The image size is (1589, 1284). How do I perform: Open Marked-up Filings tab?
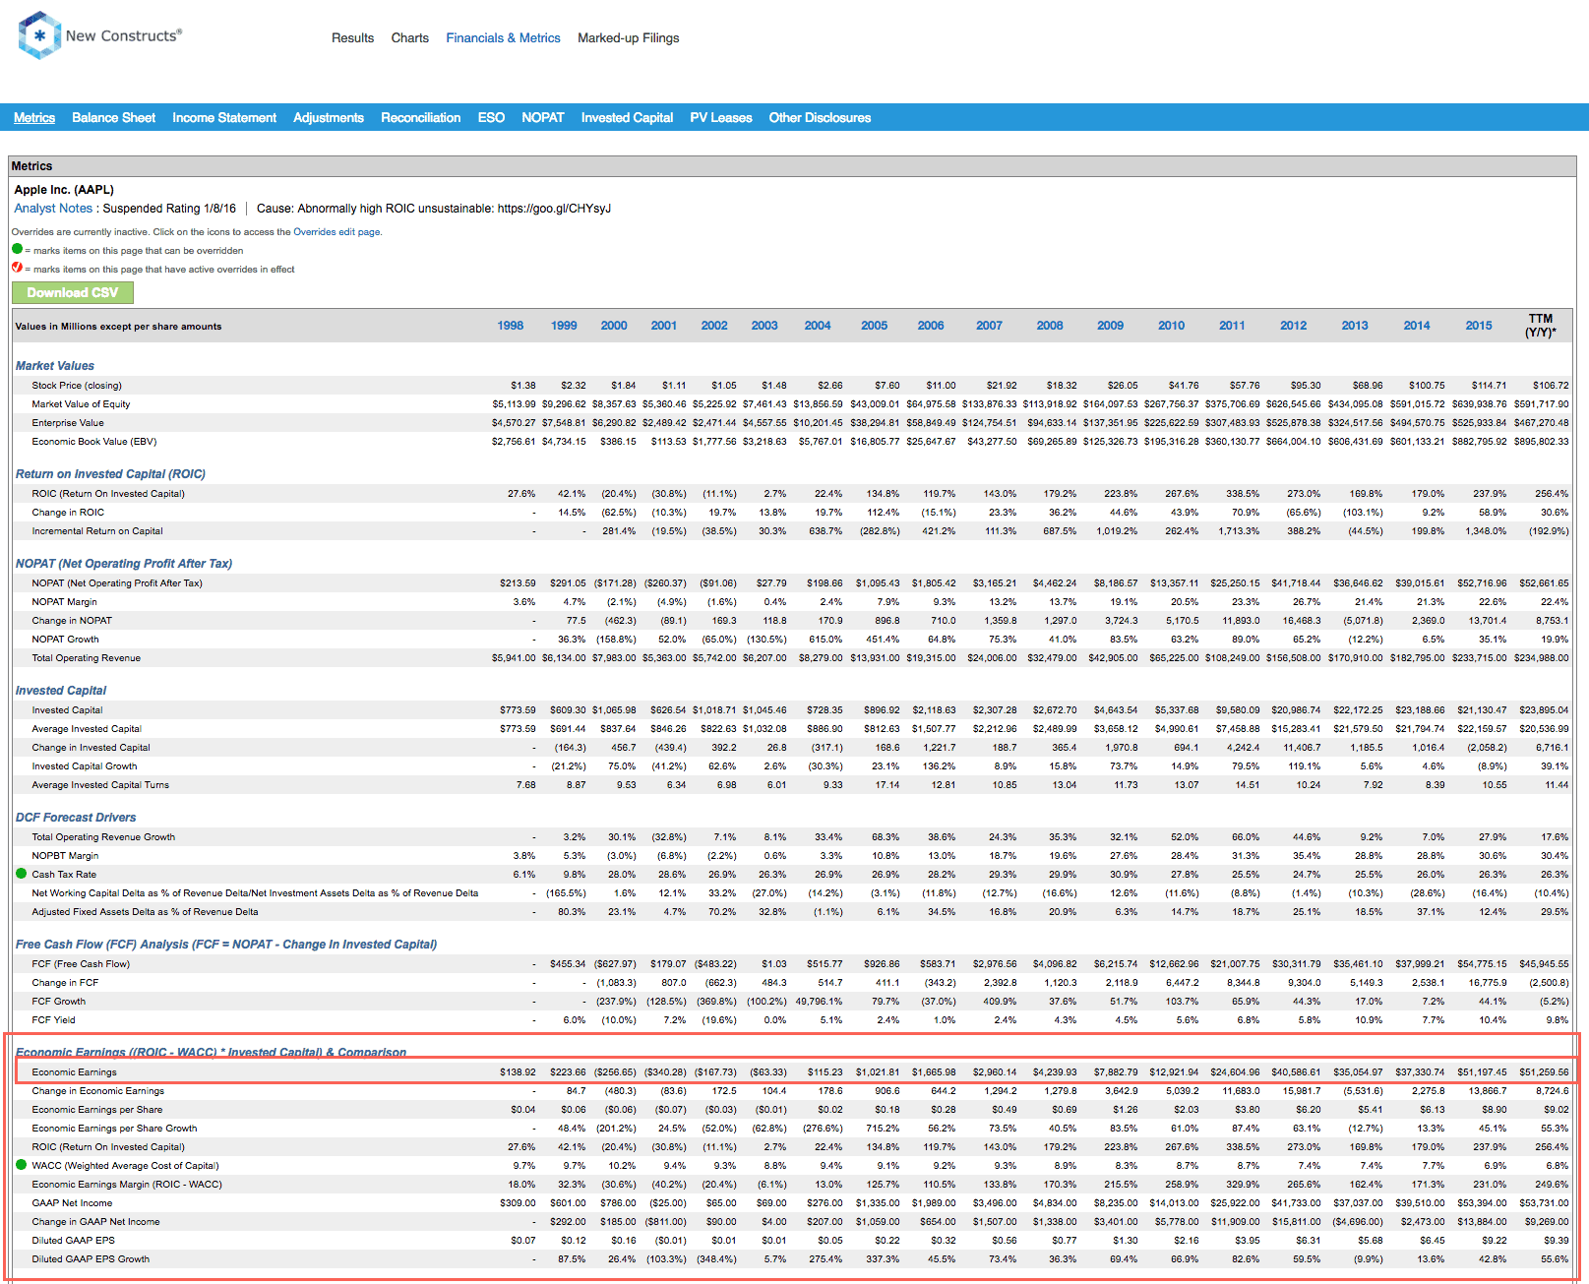pyautogui.click(x=628, y=38)
